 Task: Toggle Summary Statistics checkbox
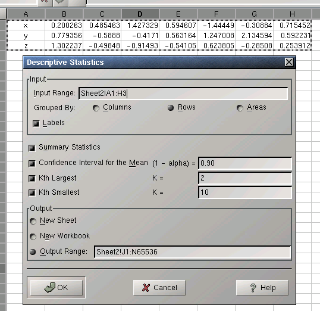[32, 148]
